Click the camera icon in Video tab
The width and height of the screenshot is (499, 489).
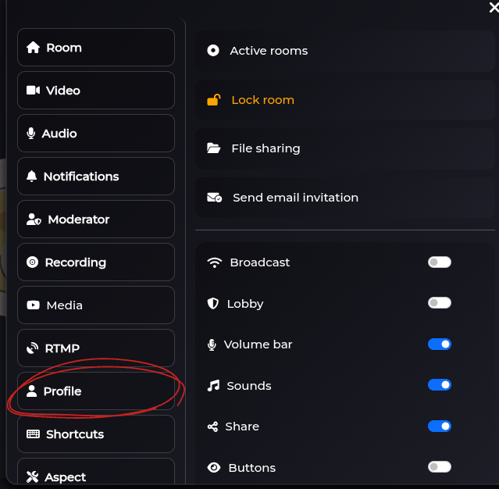pyautogui.click(x=33, y=91)
